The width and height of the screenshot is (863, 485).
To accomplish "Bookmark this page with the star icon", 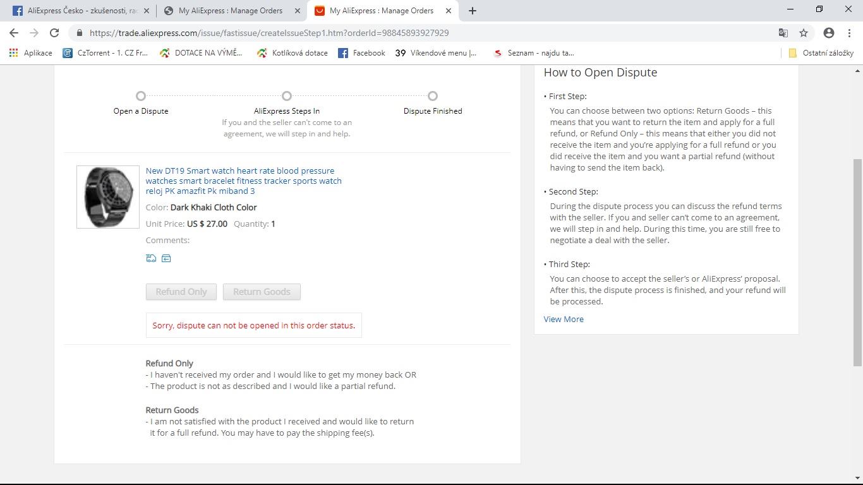I will point(804,33).
